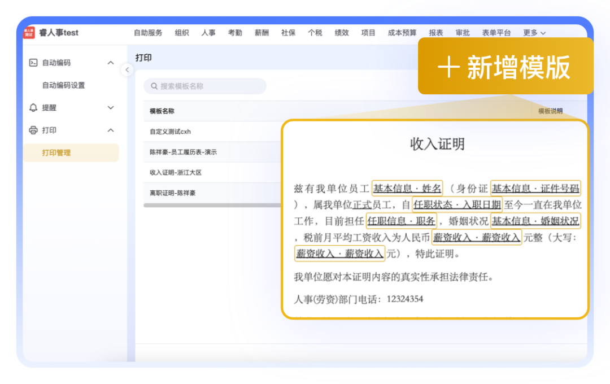This screenshot has width=610, height=384.
Task: Switch to the 薪酬 menu
Action: tap(262, 33)
